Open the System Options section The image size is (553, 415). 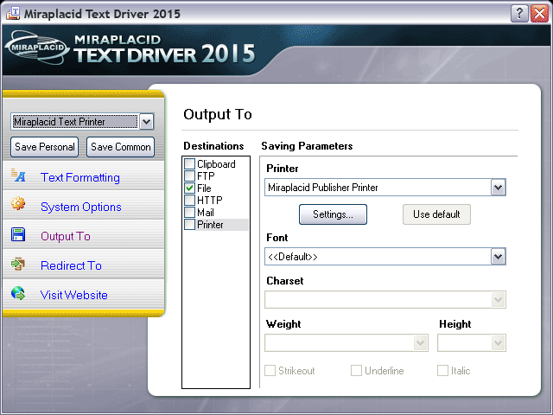80,207
